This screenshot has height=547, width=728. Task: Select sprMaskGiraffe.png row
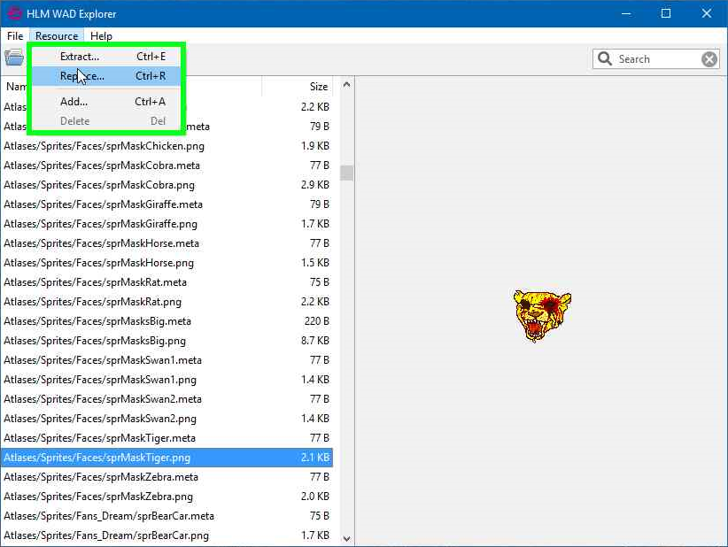click(167, 224)
